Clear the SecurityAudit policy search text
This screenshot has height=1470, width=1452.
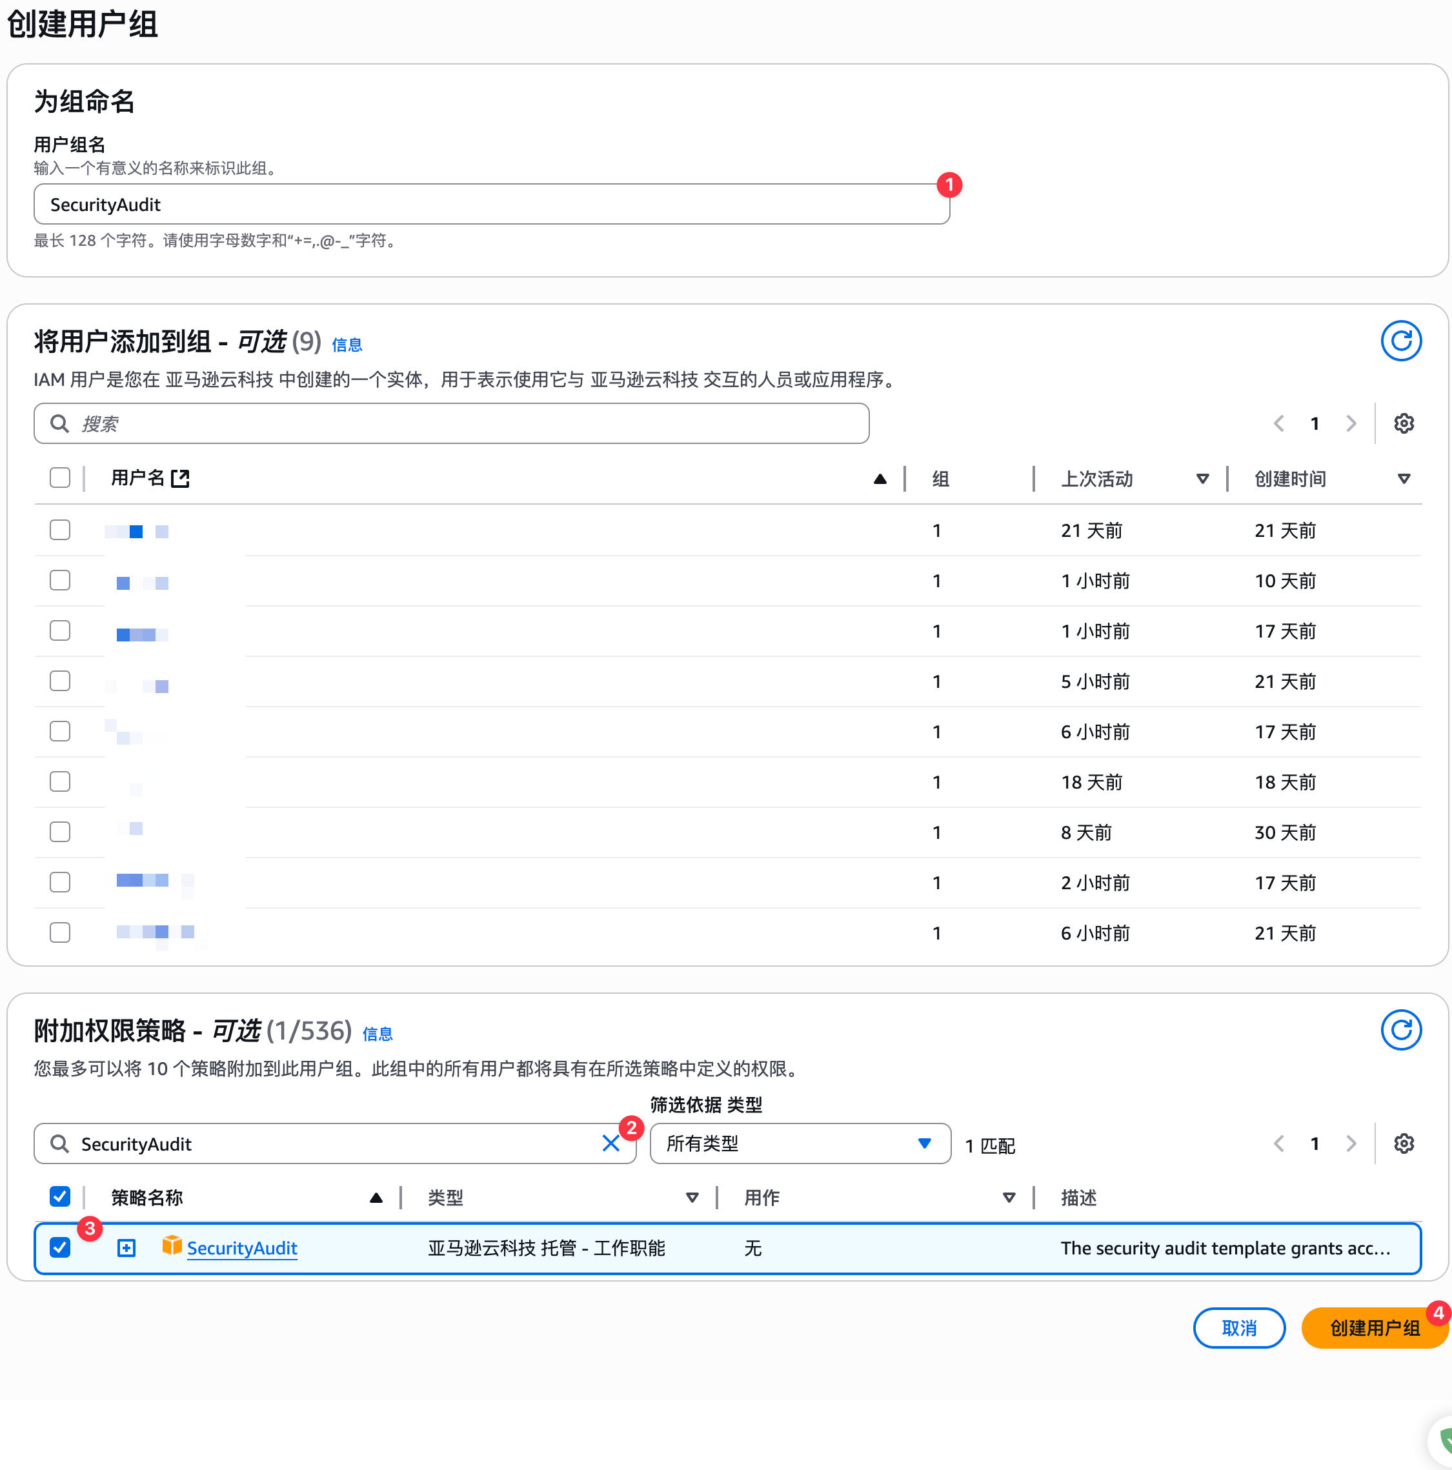[610, 1143]
